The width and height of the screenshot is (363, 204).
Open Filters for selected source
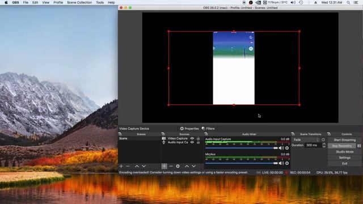click(208, 129)
